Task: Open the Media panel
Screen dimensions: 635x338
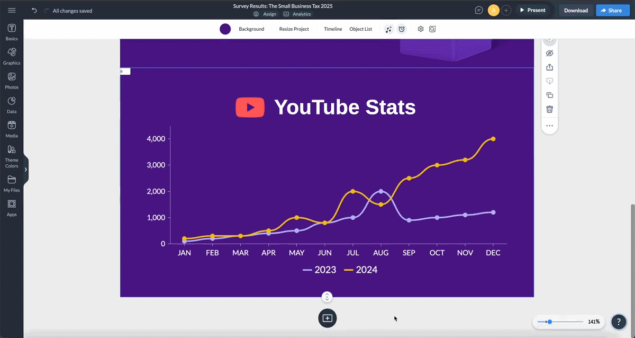Action: tap(12, 128)
